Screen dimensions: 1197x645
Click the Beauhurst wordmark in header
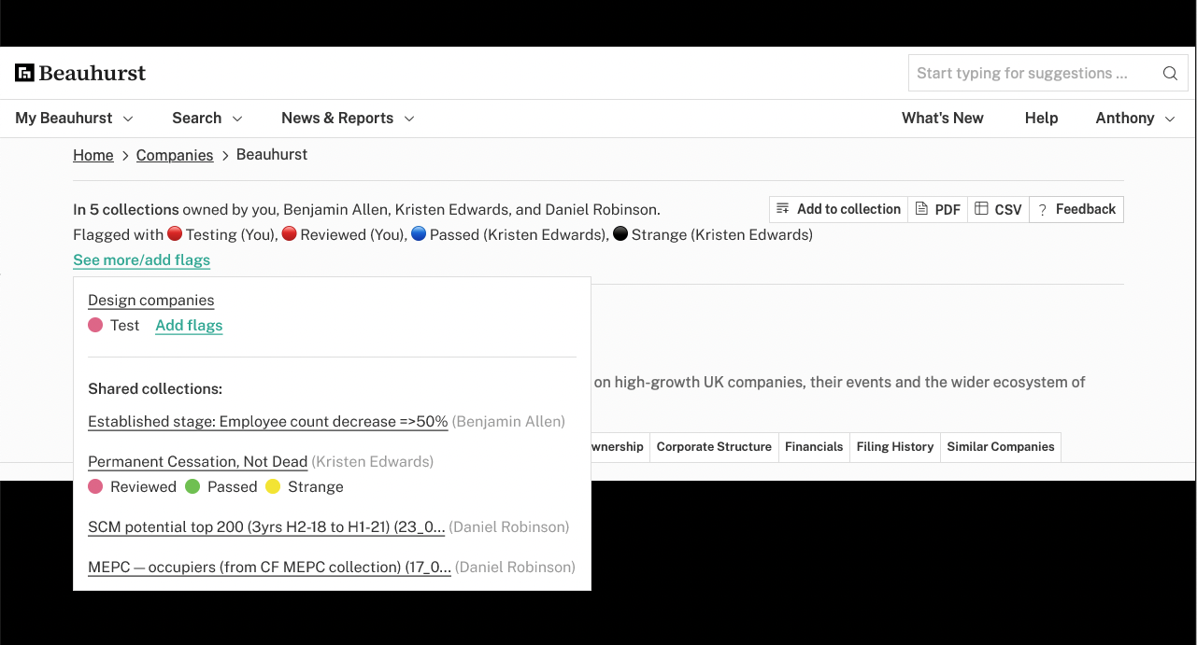point(93,73)
